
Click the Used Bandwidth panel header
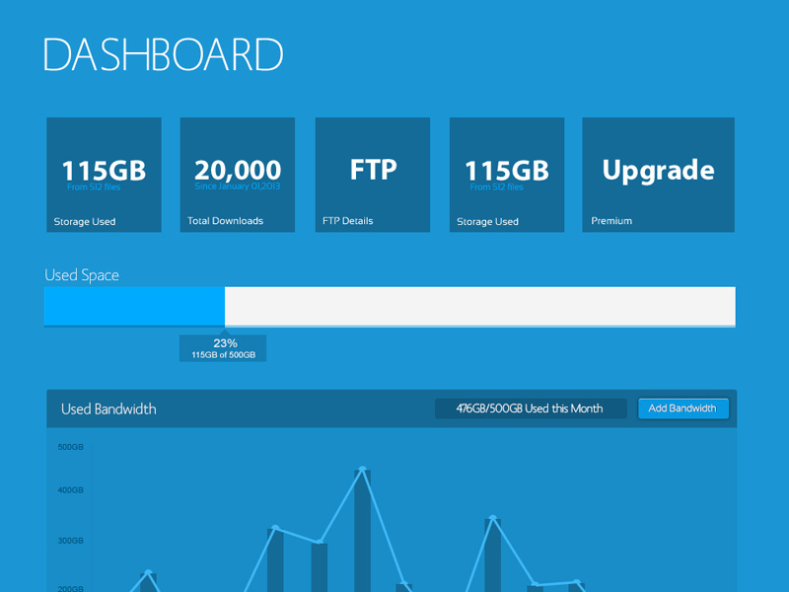coord(108,408)
